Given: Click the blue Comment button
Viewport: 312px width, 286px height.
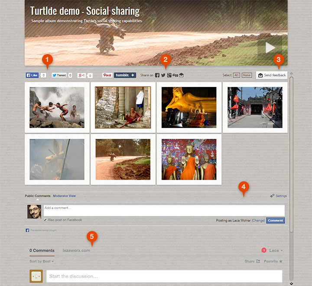Looking at the screenshot, I should point(275,220).
